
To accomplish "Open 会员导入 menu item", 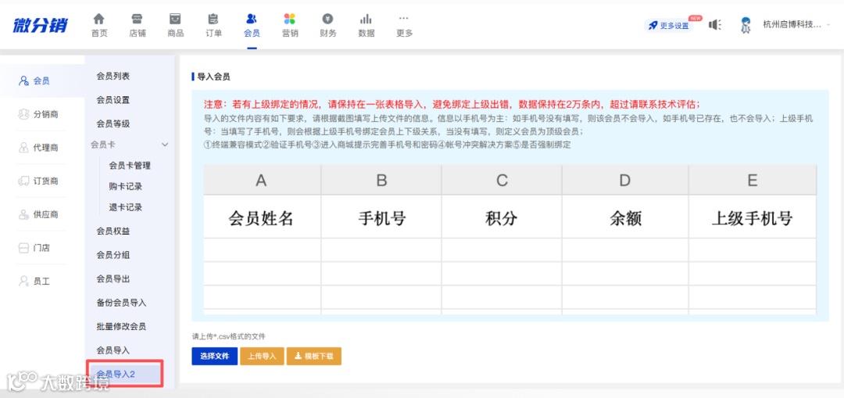I will pos(113,350).
